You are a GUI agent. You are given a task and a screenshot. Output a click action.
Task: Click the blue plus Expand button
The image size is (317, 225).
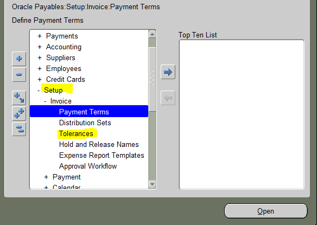coord(19,59)
